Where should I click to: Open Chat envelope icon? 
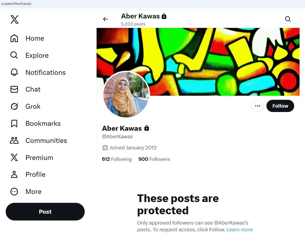pyautogui.click(x=14, y=90)
